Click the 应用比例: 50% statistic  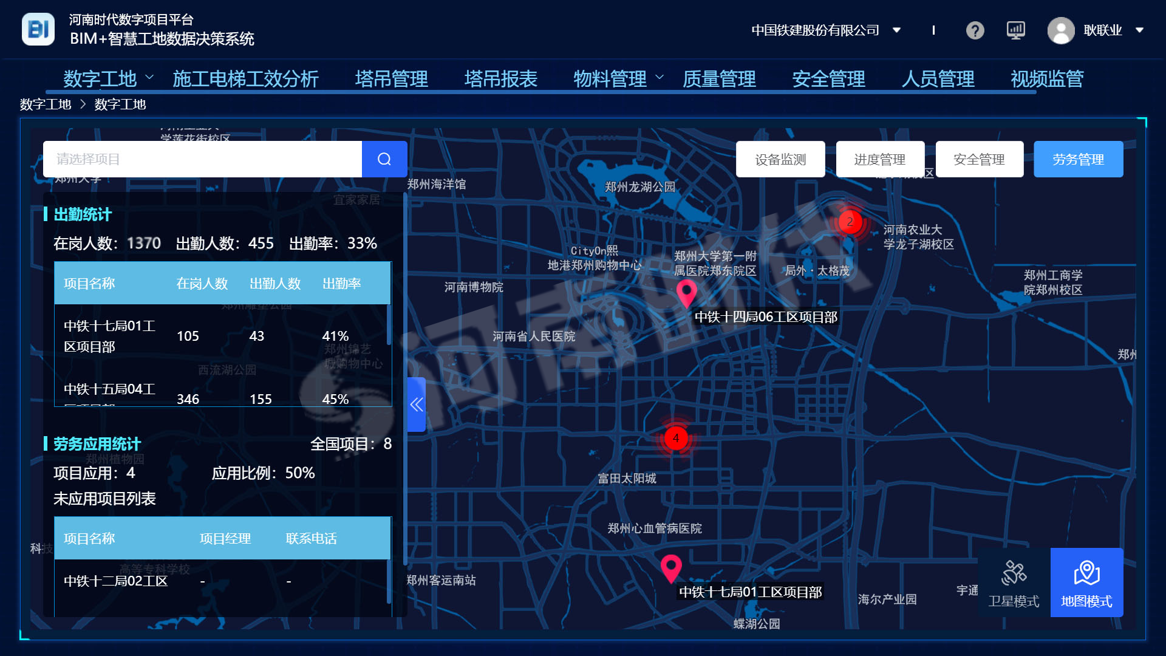pos(263,473)
